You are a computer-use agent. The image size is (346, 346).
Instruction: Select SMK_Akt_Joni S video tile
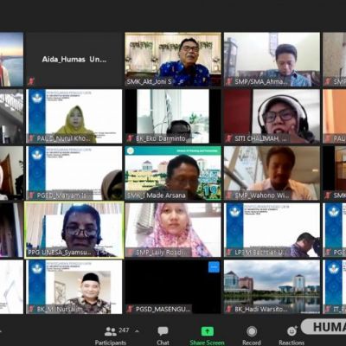[x=173, y=60]
